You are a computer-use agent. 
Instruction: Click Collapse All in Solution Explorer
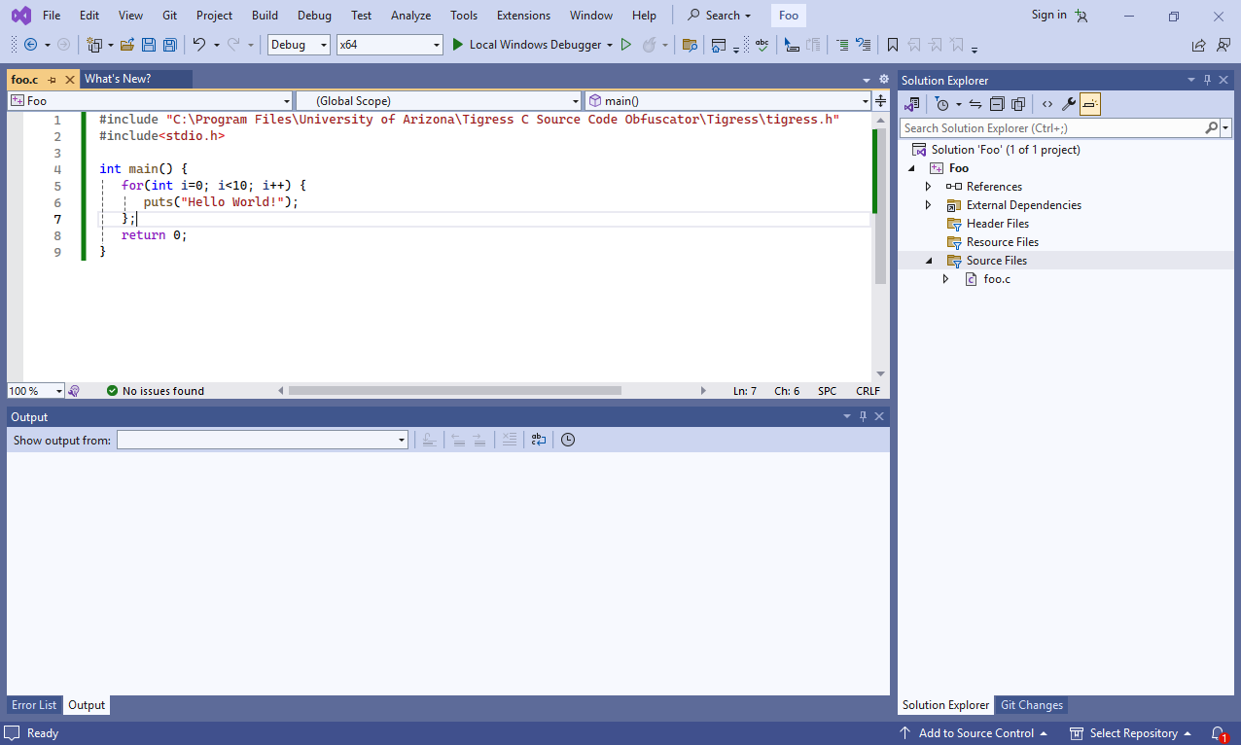[x=997, y=104]
